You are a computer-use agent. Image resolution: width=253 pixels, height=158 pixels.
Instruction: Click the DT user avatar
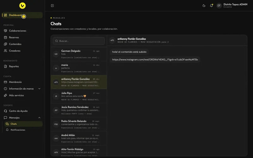click(219, 6)
